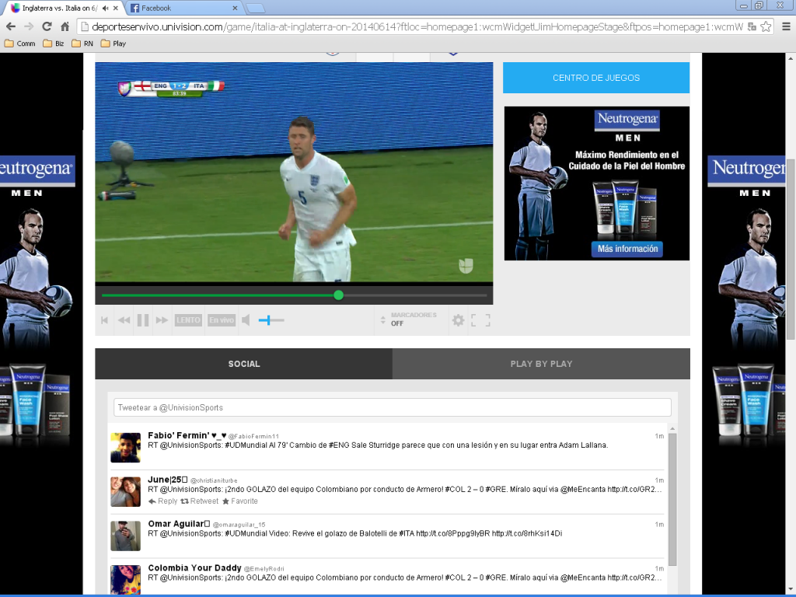Image resolution: width=796 pixels, height=597 pixels.
Task: Reload the page
Action: [x=47, y=26]
